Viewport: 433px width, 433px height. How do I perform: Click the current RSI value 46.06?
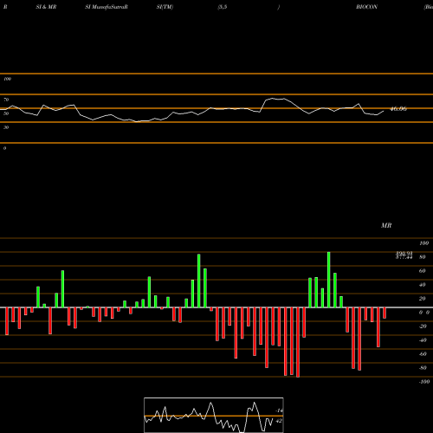pos(398,109)
